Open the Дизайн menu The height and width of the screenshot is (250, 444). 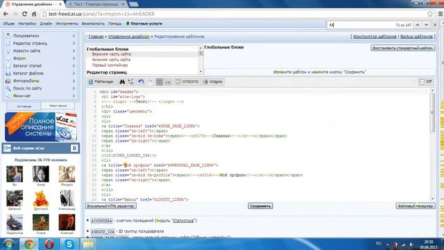coord(46,24)
